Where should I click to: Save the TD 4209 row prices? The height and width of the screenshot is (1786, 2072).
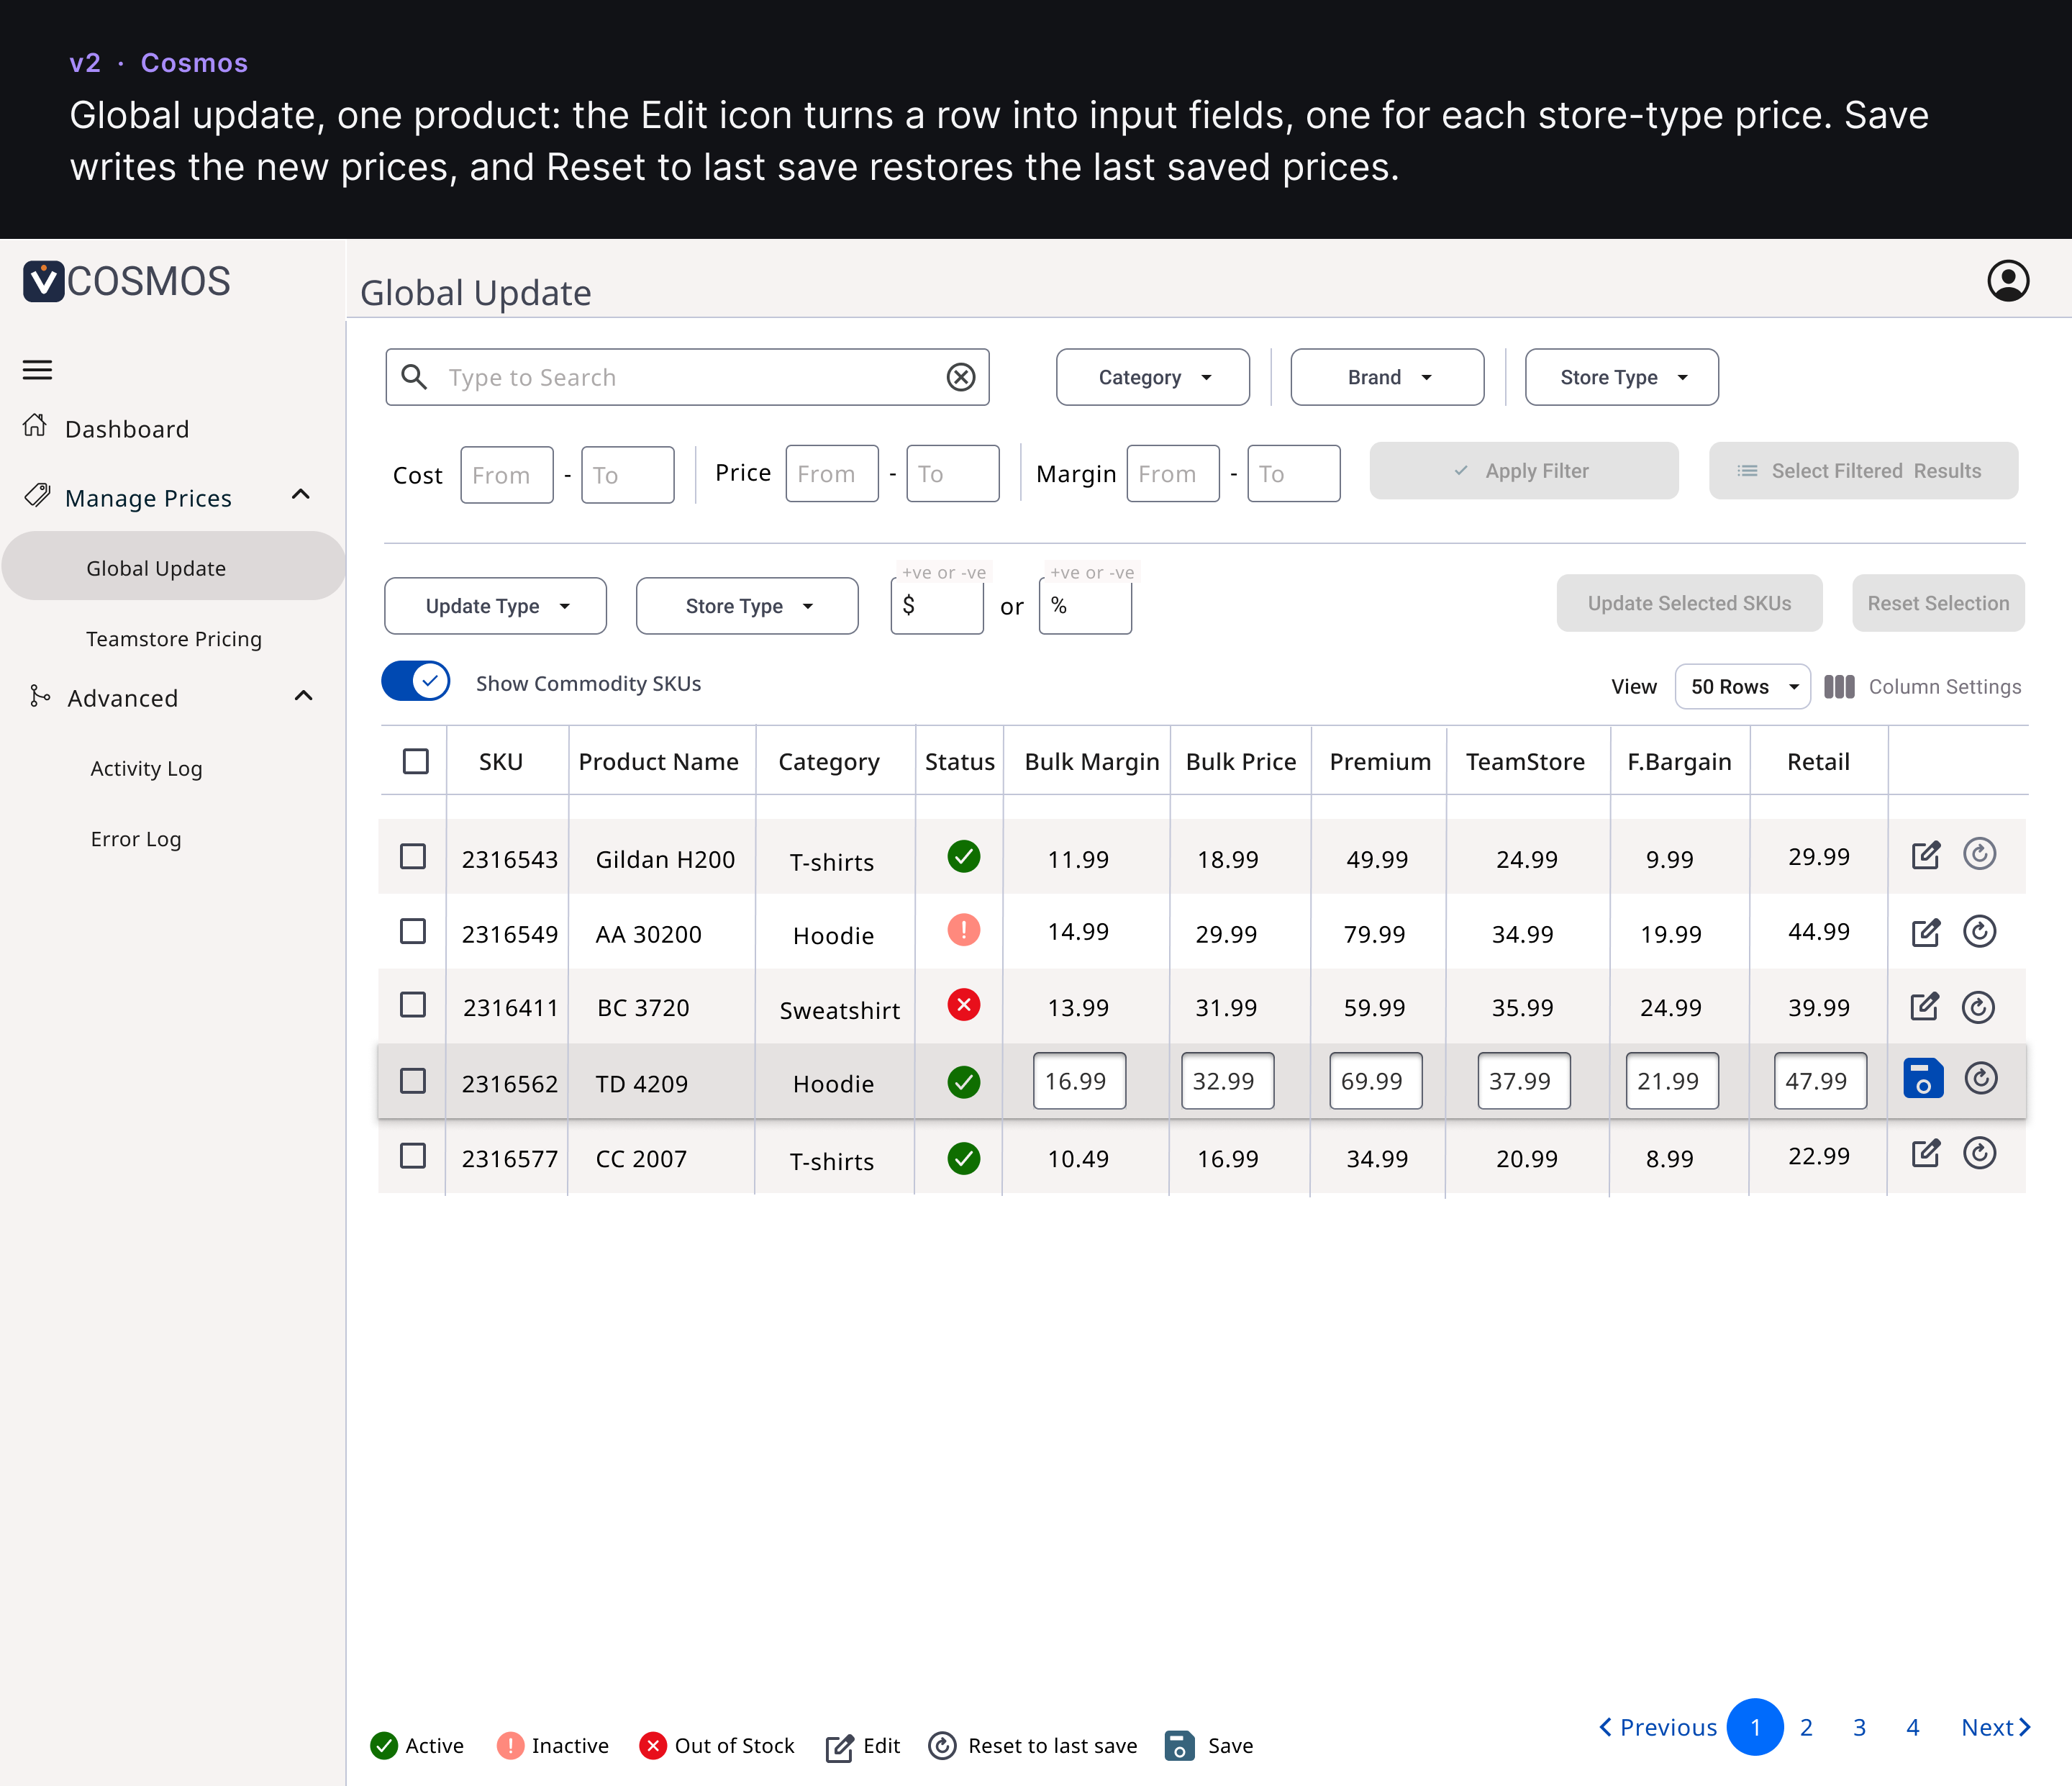pyautogui.click(x=1923, y=1079)
